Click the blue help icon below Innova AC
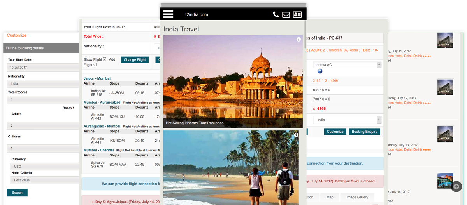Viewport: 467px width, 205px height. (x=320, y=71)
